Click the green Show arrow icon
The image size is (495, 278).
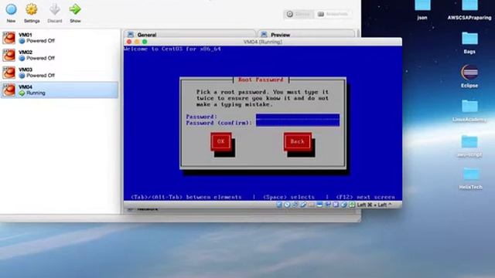coord(75,9)
